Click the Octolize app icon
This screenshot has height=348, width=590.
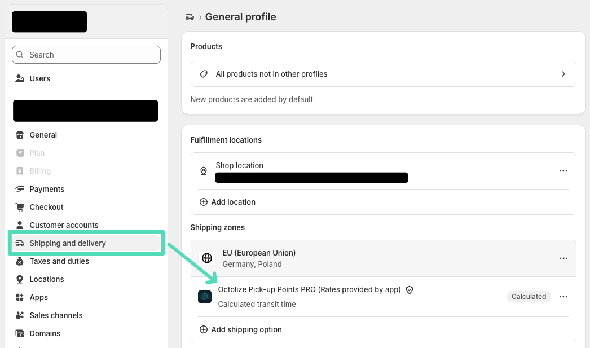point(205,297)
